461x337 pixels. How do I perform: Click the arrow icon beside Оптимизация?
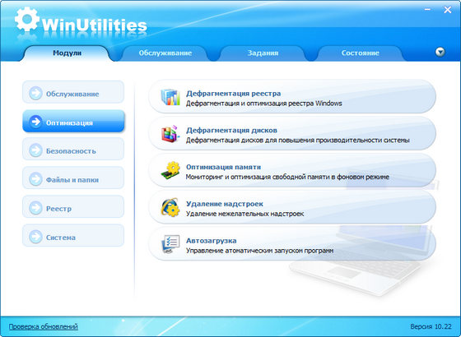coord(35,122)
